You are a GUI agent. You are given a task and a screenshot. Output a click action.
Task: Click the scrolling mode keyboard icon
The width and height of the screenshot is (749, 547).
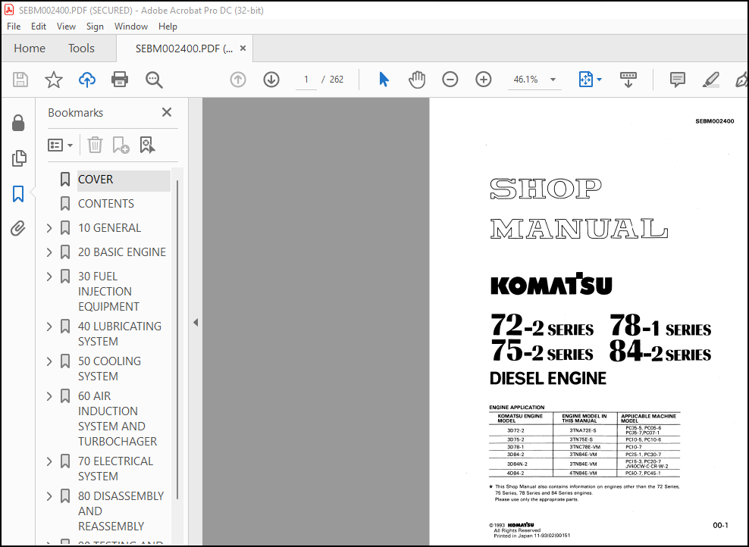[x=628, y=80]
